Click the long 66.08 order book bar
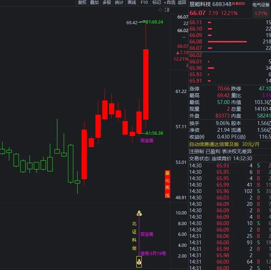Image resolution: width=271 pixels, height=270 pixels. click(x=227, y=42)
